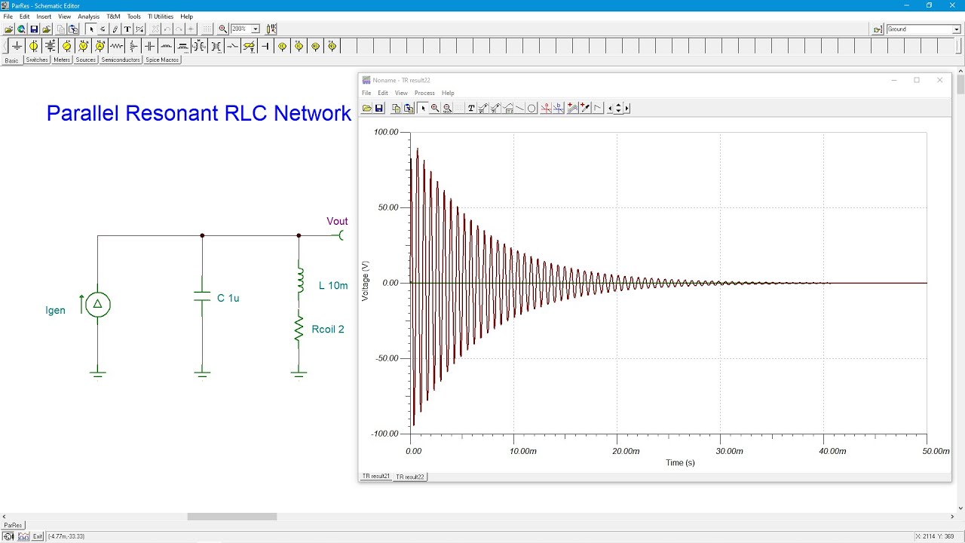Screen dimensions: 965x543
Task: Click the Exit button in the status bar
Action: (38, 536)
